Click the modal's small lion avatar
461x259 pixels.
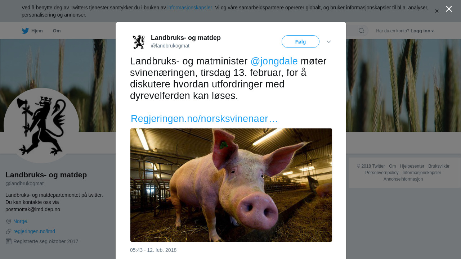click(139, 42)
